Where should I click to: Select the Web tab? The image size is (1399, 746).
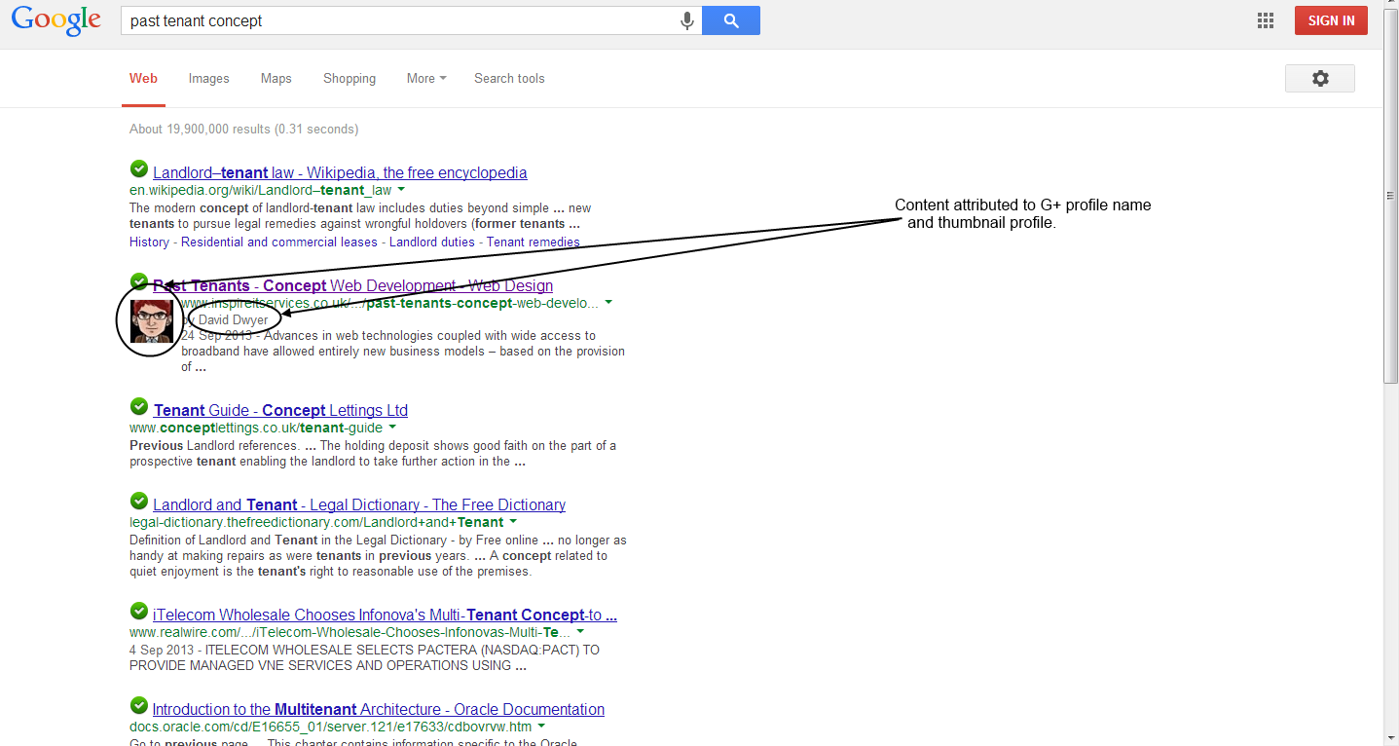143,78
